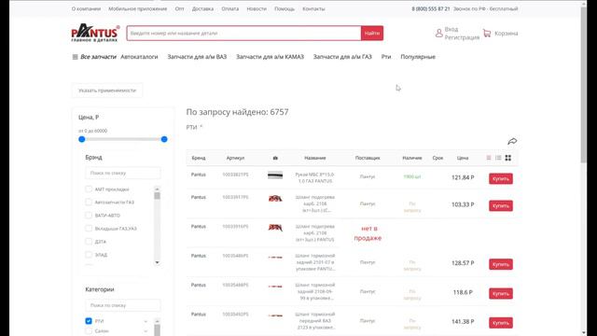The height and width of the screenshot is (336, 597).
Task: Open Запчасти для а/м ГАЗ menu
Action: [x=342, y=57]
